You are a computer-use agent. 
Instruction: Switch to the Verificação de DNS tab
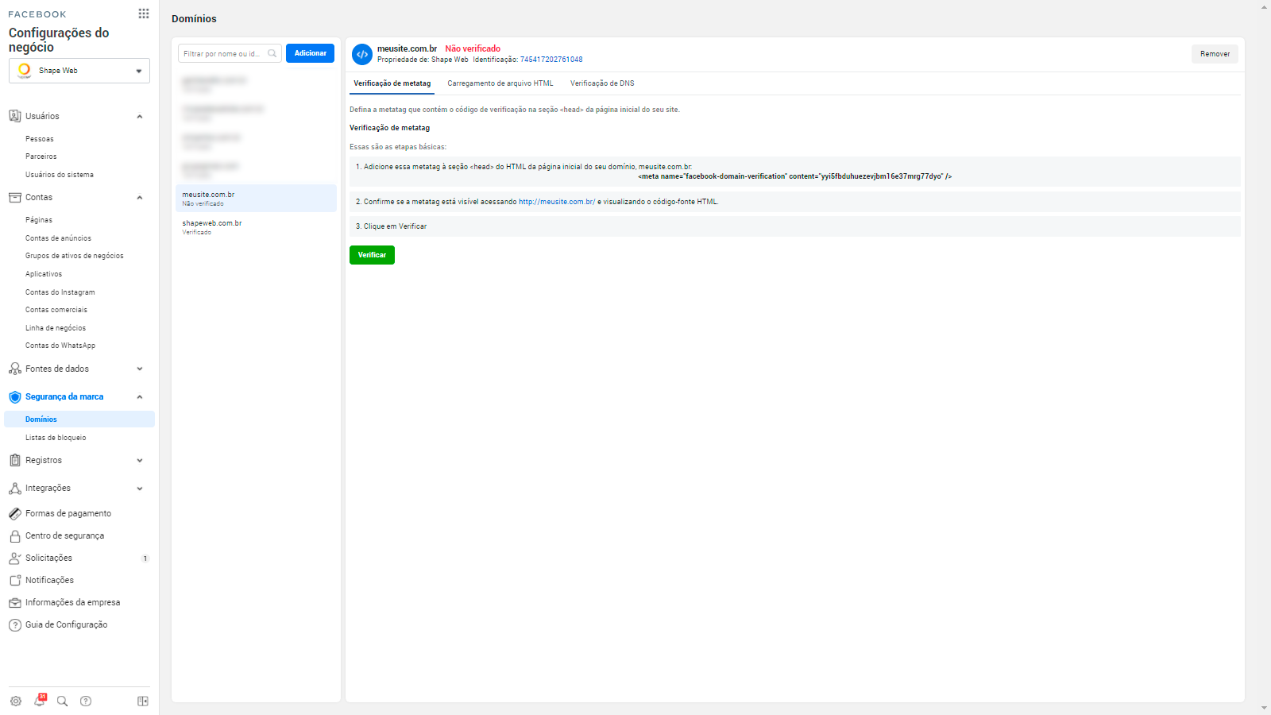602,83
